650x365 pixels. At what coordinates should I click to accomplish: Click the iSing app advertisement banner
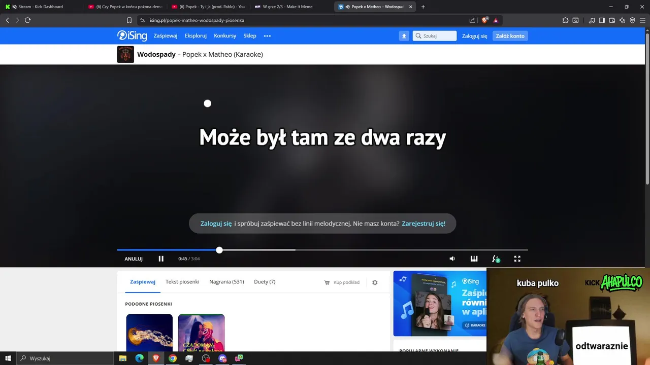click(440, 303)
